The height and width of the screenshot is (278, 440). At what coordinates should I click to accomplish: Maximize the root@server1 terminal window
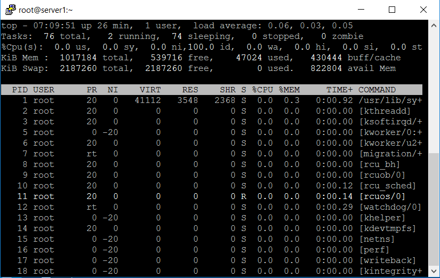point(392,10)
